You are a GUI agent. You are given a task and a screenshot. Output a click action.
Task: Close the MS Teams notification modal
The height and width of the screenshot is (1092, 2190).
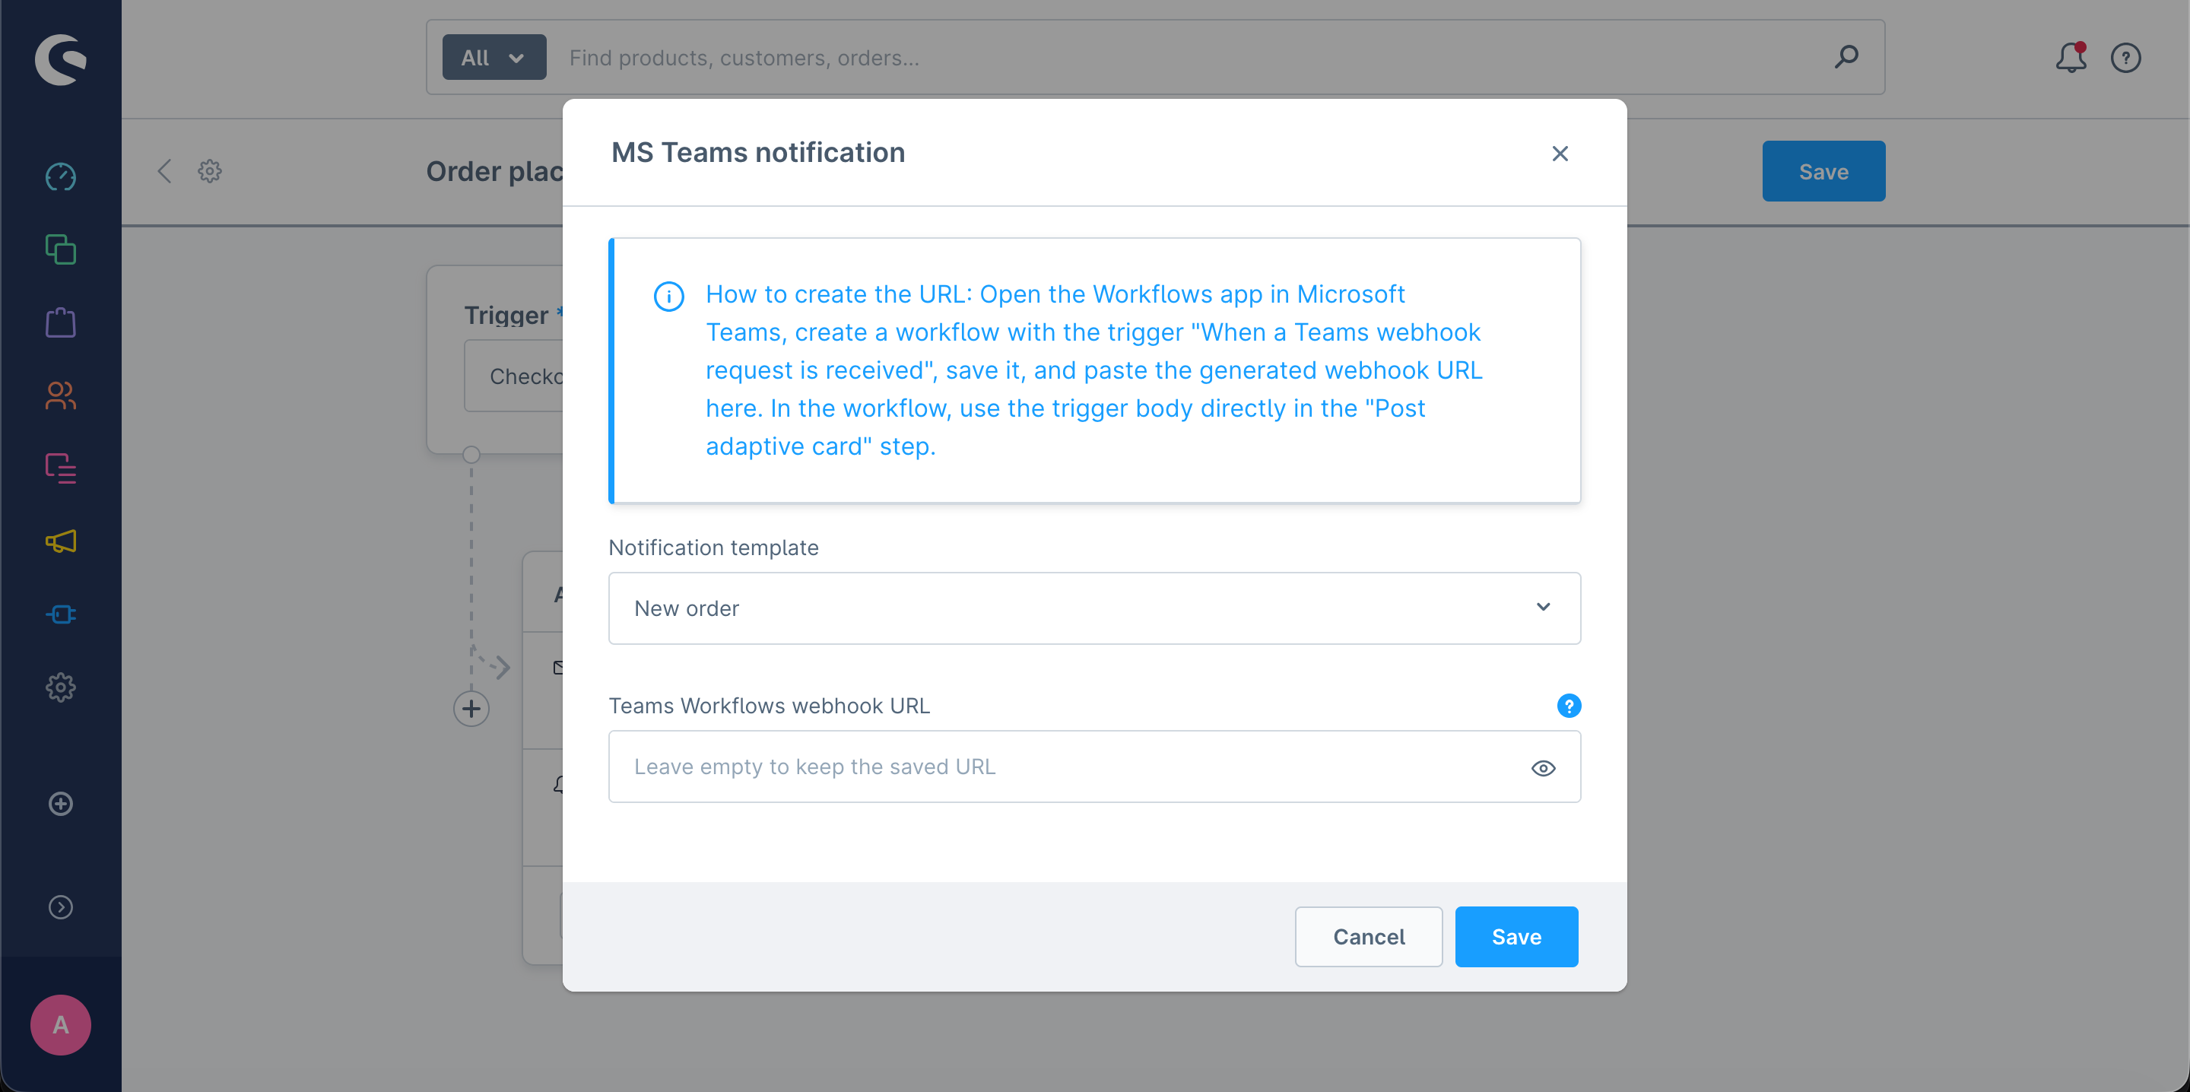[x=1559, y=154]
